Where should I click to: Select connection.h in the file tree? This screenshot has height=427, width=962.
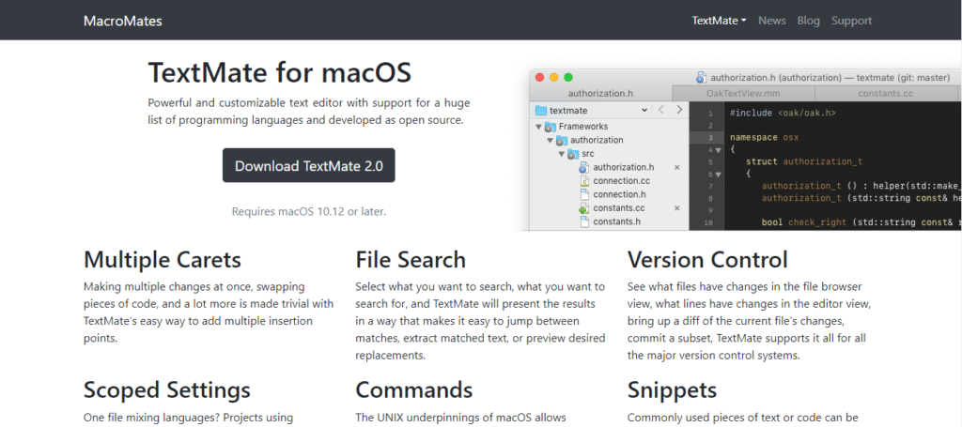point(620,194)
